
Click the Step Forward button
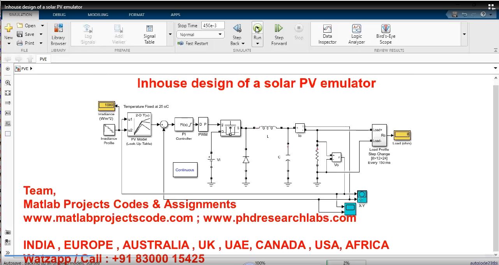pyautogui.click(x=279, y=34)
